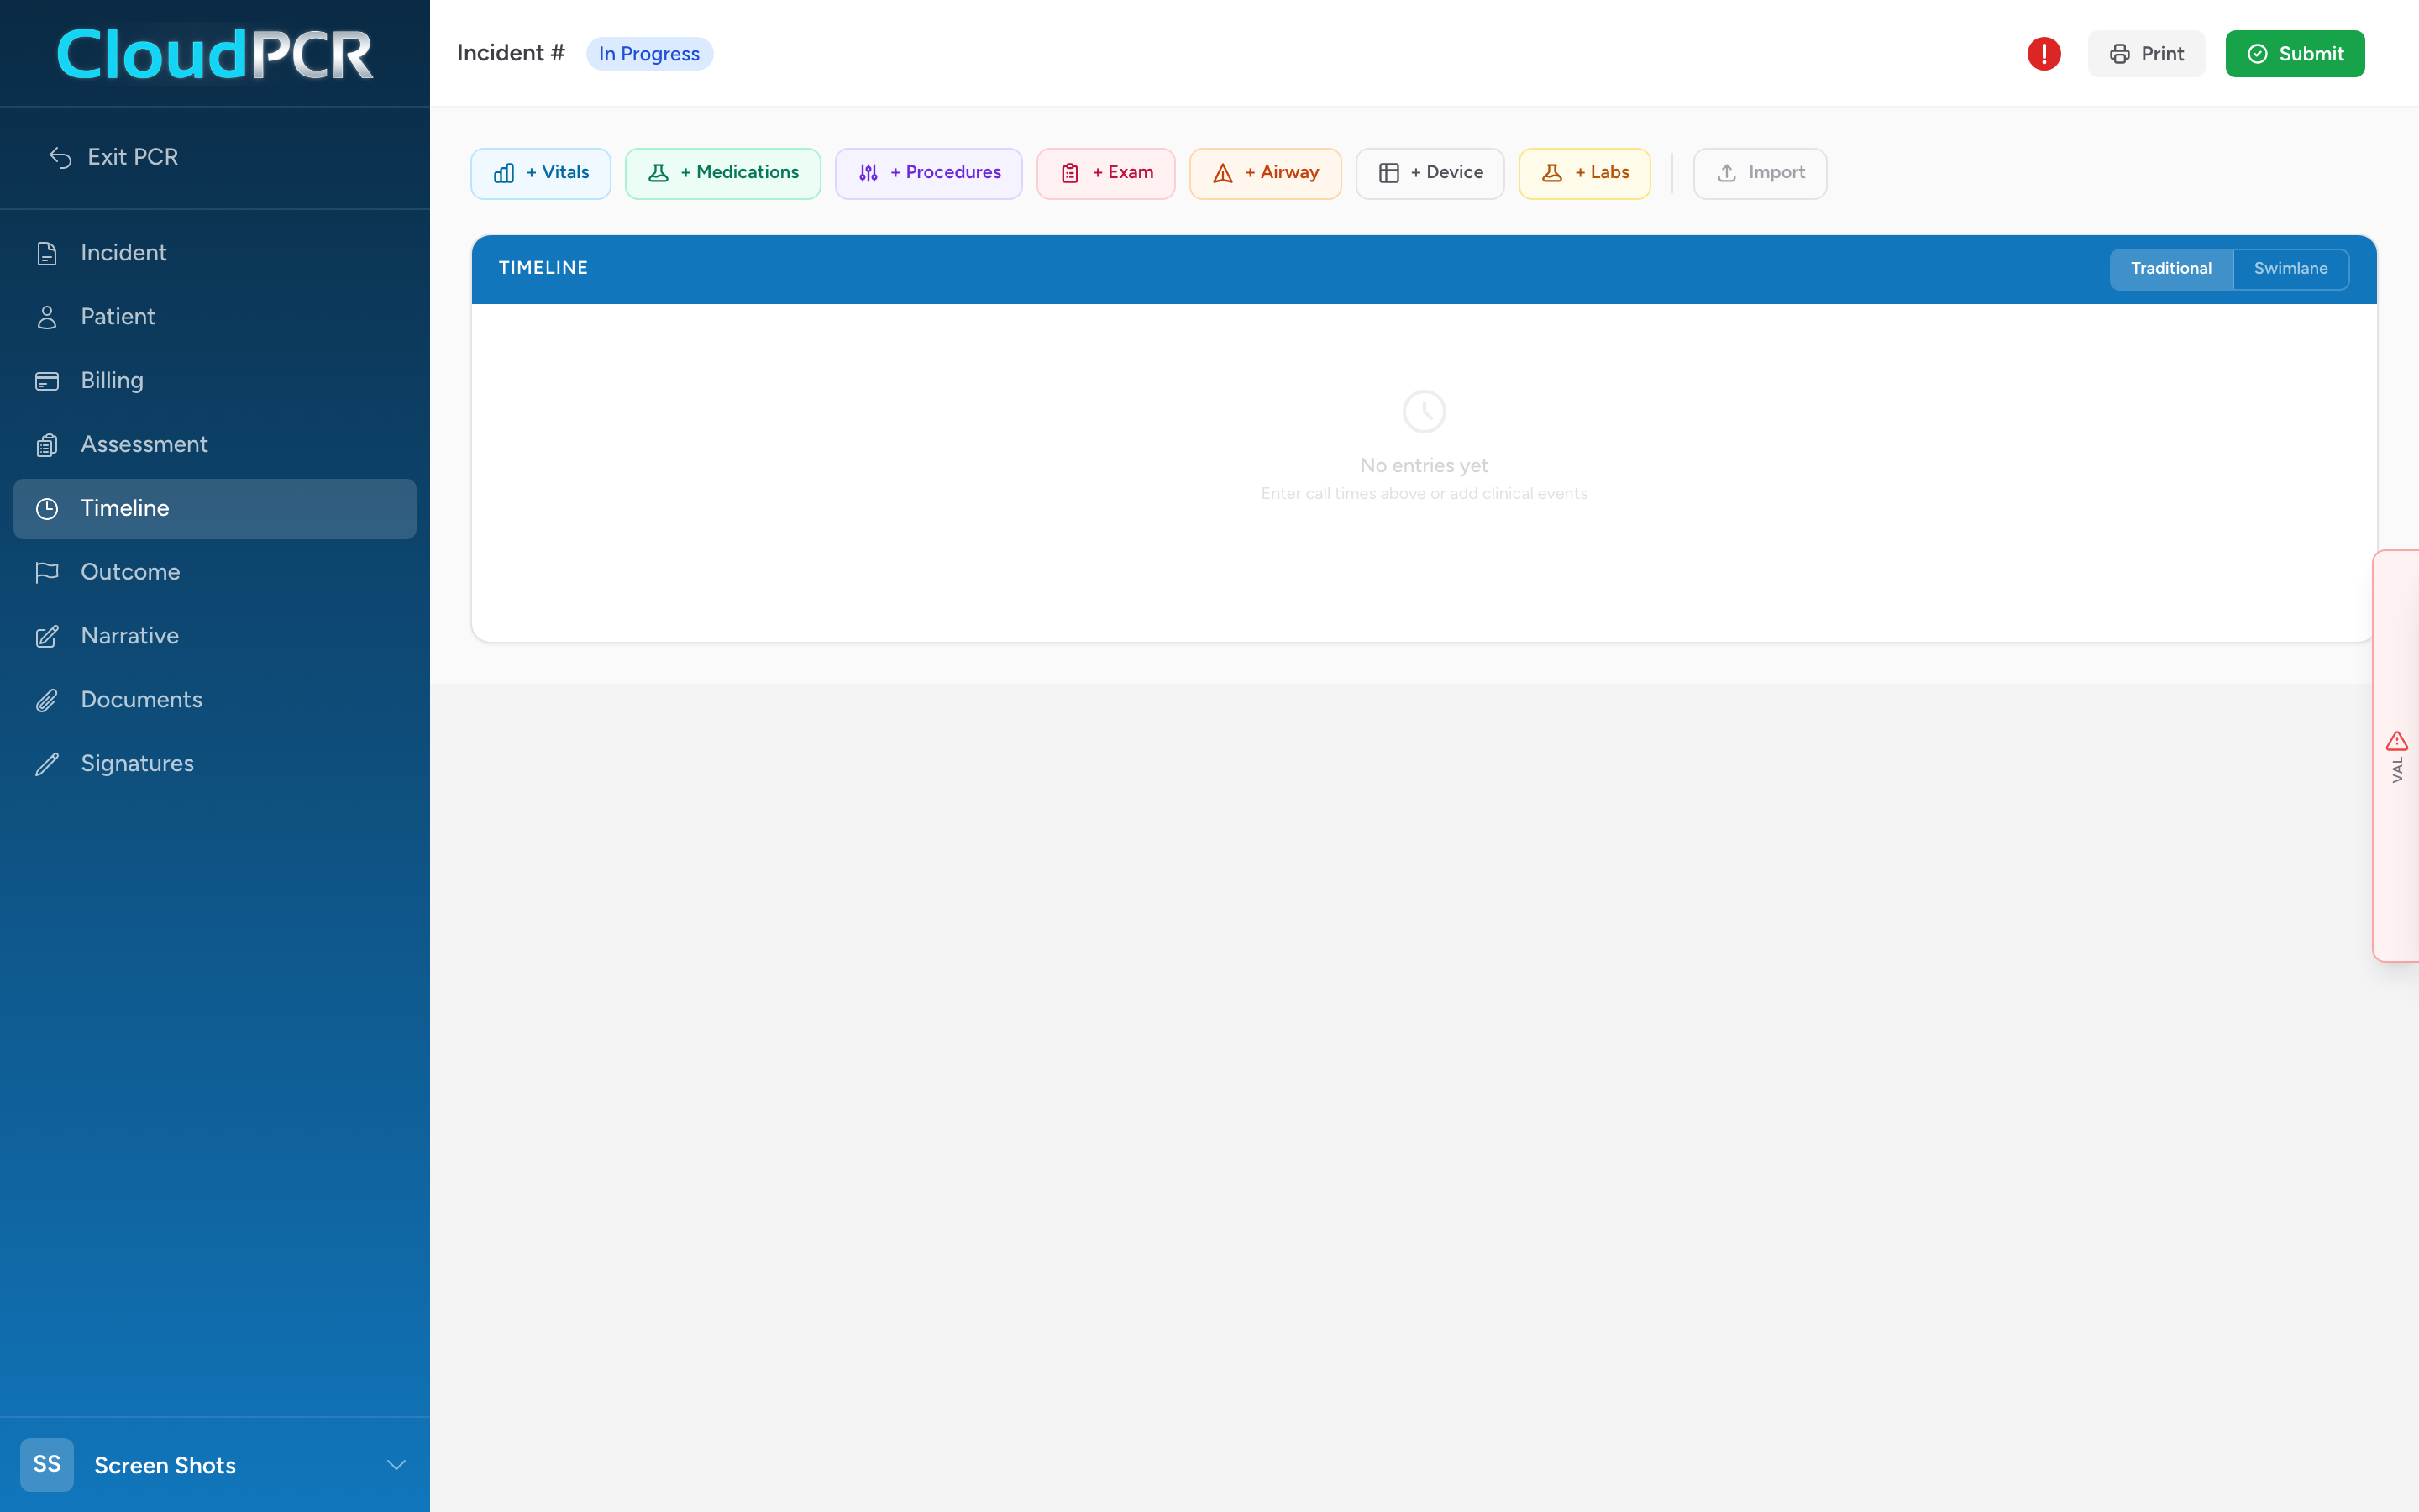Click the CloudPCR logo
The image size is (2419, 1512).
coord(215,54)
